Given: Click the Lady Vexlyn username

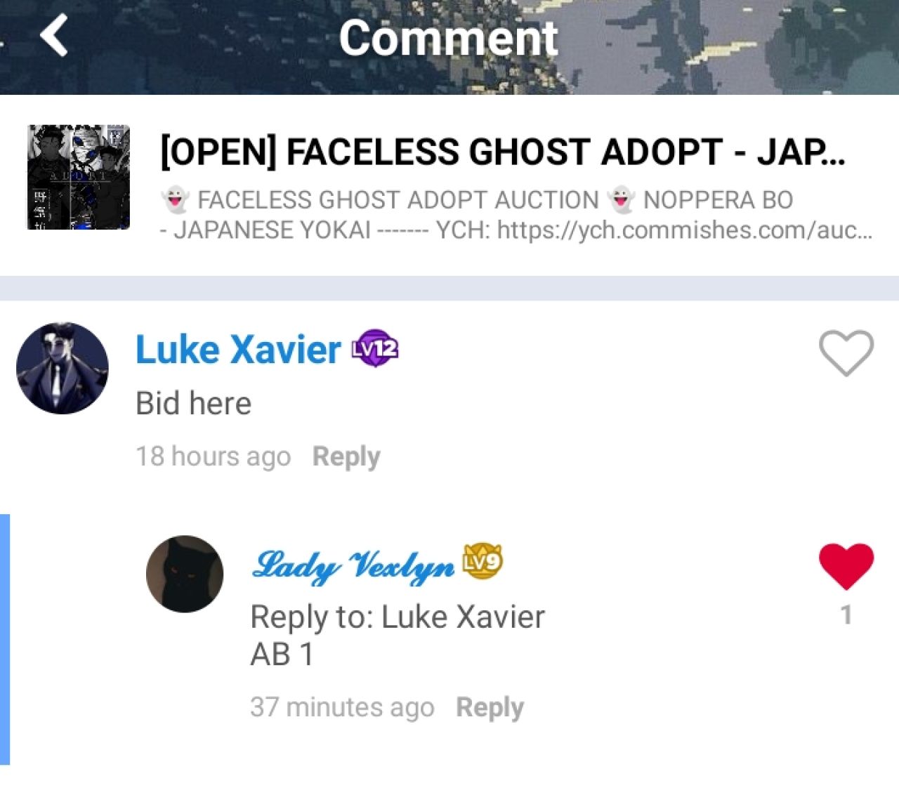Looking at the screenshot, I should point(353,564).
